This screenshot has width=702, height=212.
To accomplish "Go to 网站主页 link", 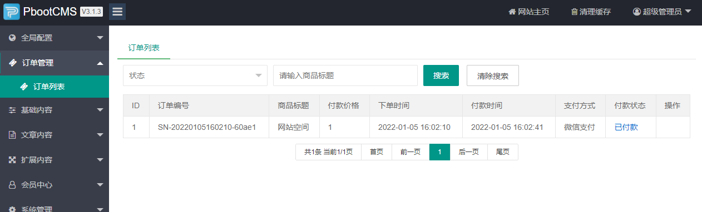I will 529,12.
